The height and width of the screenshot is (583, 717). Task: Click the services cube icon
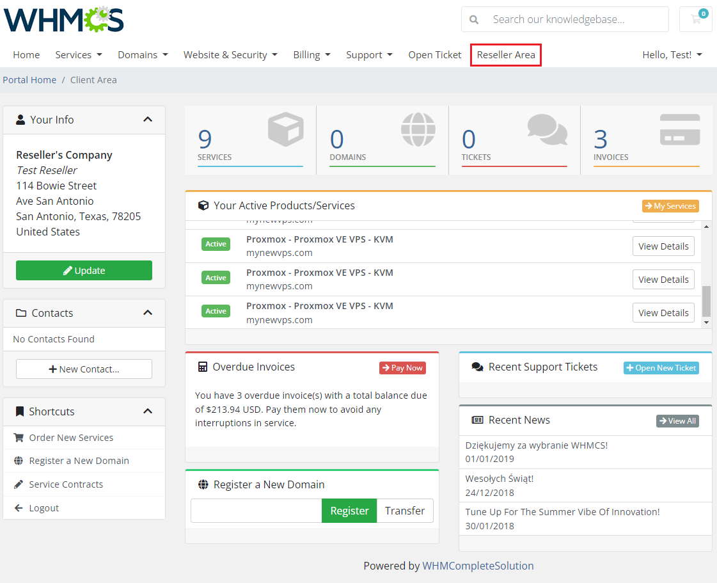(286, 129)
